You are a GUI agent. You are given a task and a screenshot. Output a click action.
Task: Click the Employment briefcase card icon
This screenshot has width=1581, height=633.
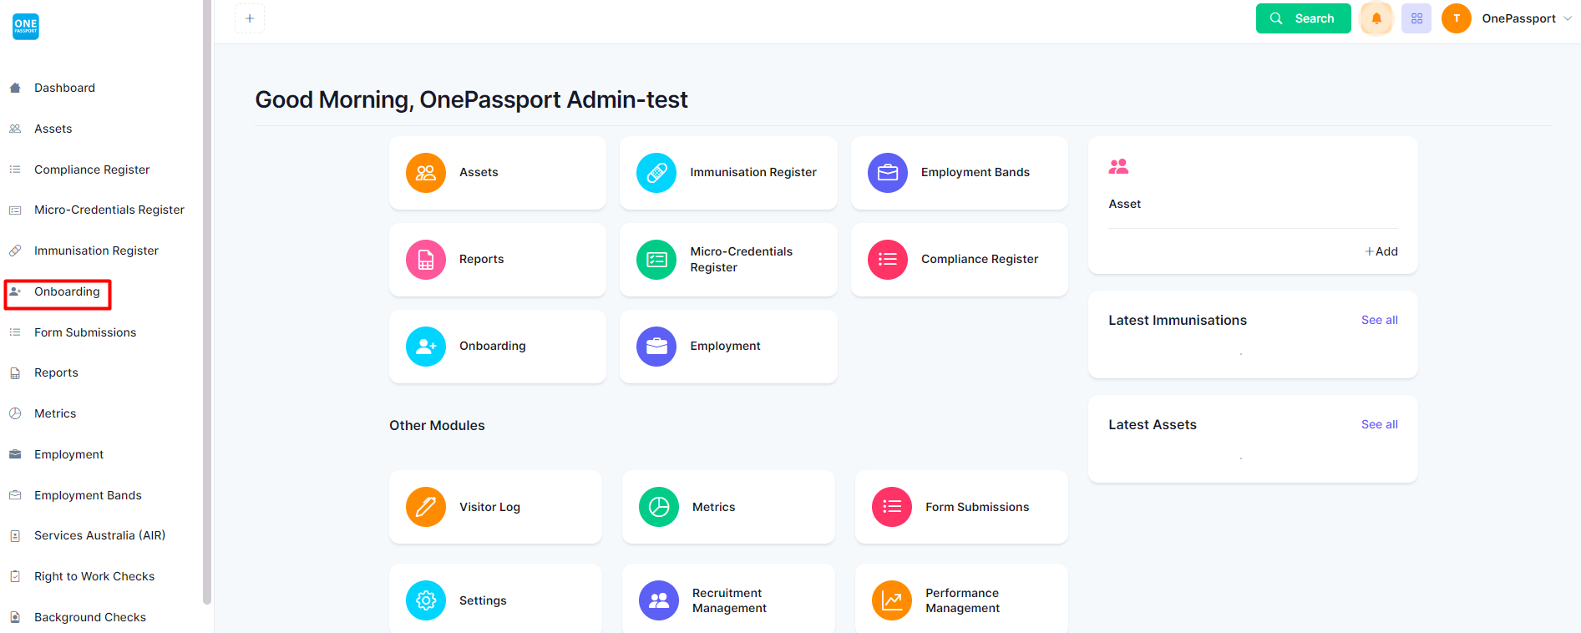pos(656,347)
